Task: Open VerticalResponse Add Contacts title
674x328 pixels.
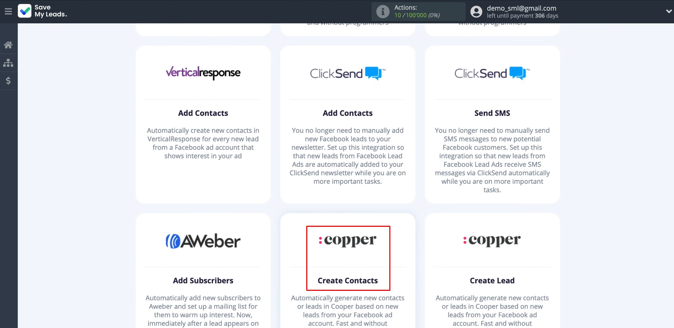Action: click(x=203, y=113)
